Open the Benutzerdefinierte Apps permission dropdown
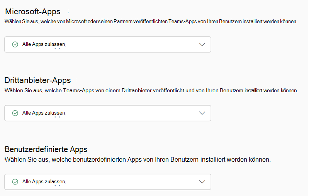The width and height of the screenshot is (309, 196). (108, 182)
